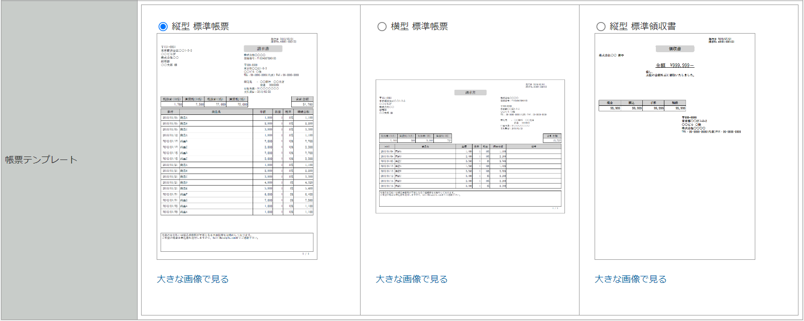Click the 帳票テンプレート row label
Viewport: 804px width, 321px height.
tap(41, 160)
